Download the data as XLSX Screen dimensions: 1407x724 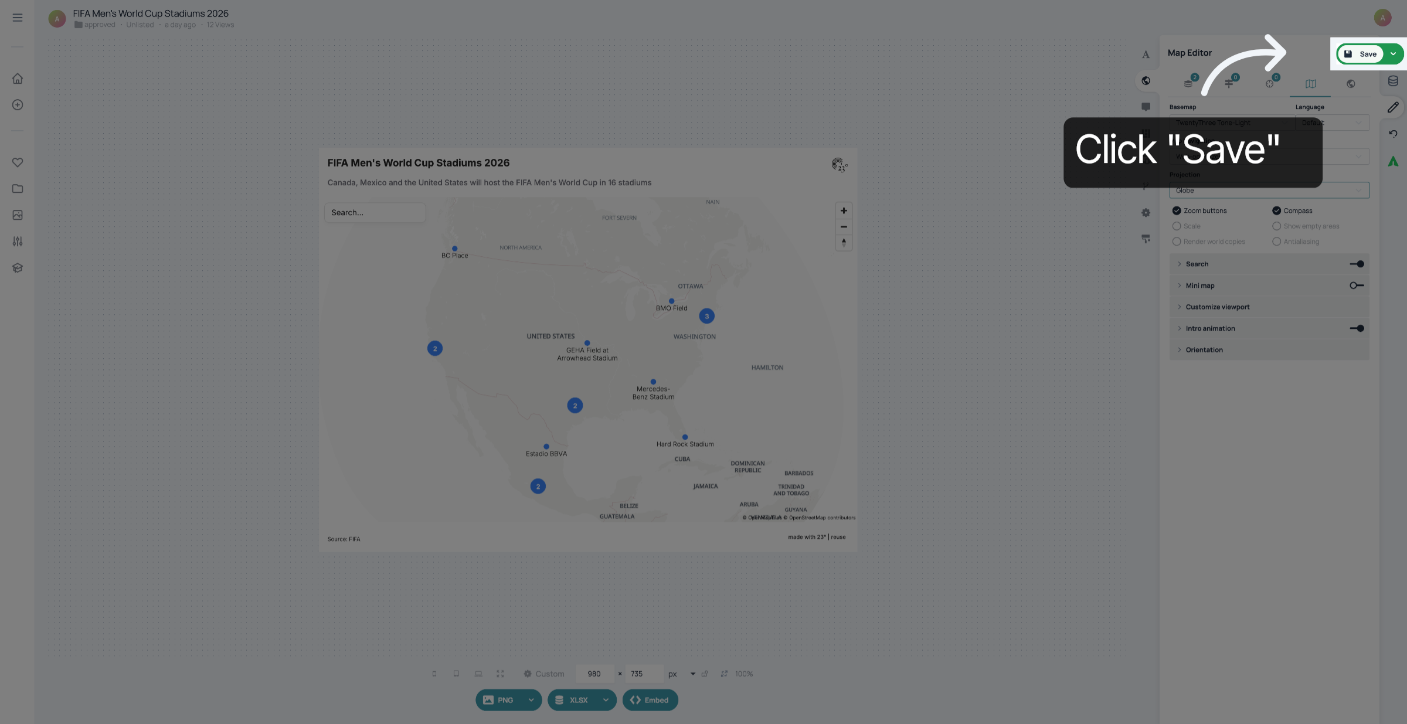tap(573, 700)
